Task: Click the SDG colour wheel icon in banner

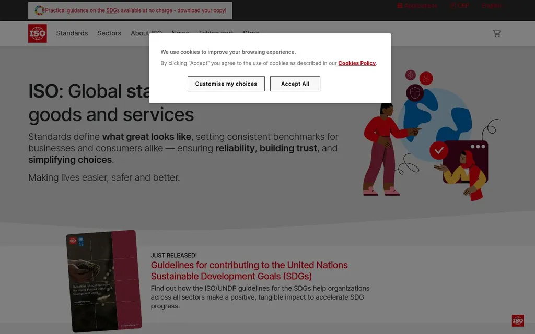Action: (39, 10)
